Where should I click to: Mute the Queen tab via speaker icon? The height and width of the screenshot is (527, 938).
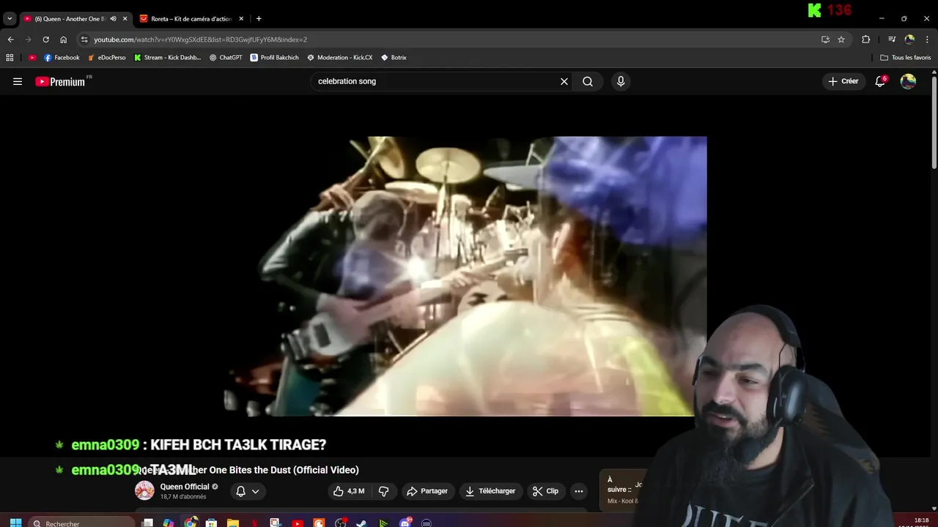click(x=113, y=18)
